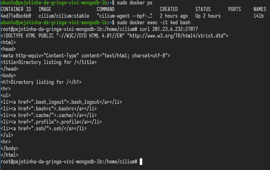Click the container name l4lb
Viewport: 270px width, 170px height.
coord(259,16)
